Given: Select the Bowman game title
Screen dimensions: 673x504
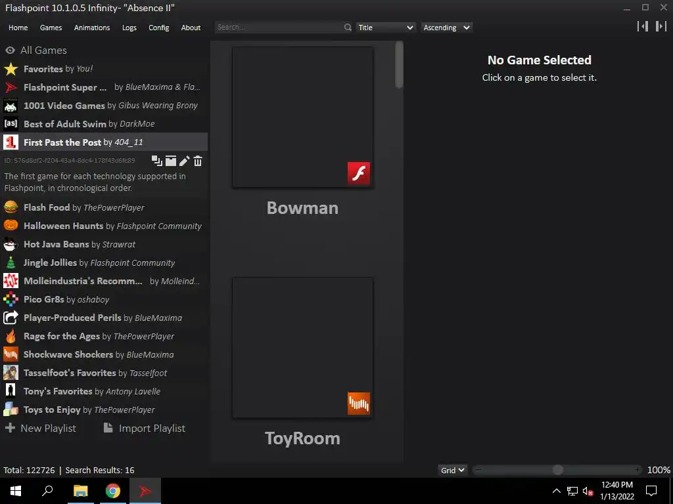Looking at the screenshot, I should pos(302,208).
